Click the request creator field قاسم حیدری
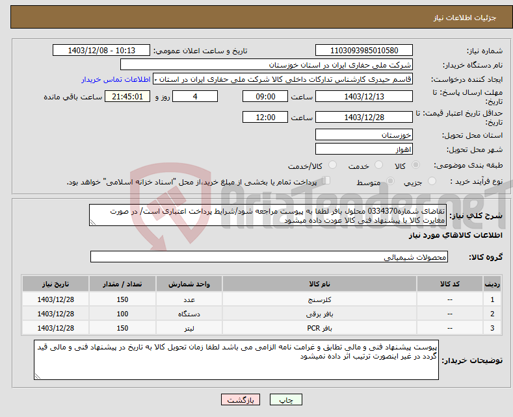 point(283,79)
